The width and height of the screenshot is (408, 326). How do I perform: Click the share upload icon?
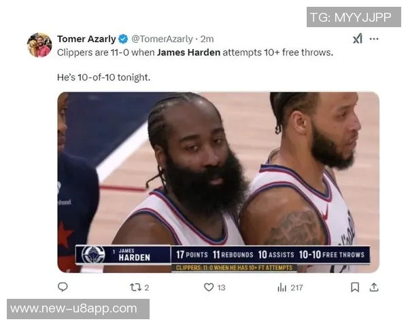point(374,287)
